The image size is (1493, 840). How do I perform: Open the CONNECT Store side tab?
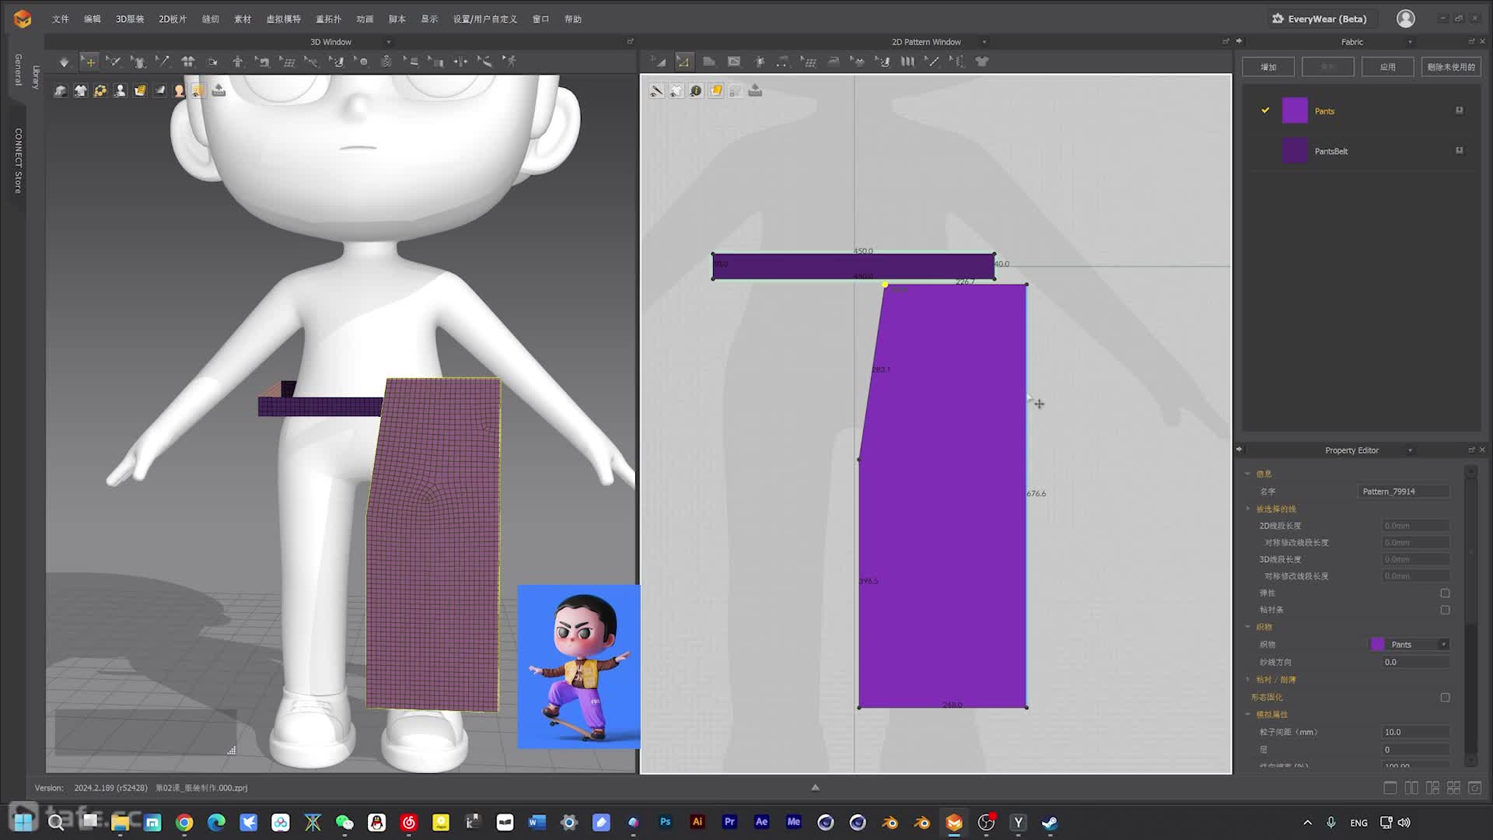(x=18, y=161)
